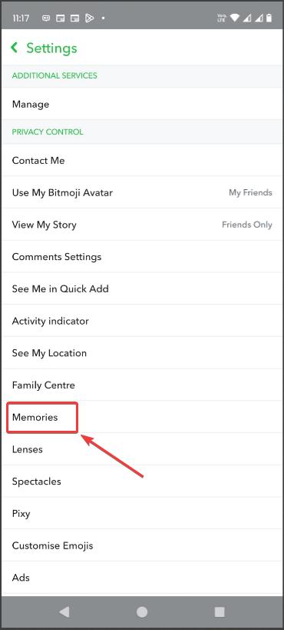284x630 pixels.
Task: Tap the Play Store status bar icon
Action: tap(90, 18)
